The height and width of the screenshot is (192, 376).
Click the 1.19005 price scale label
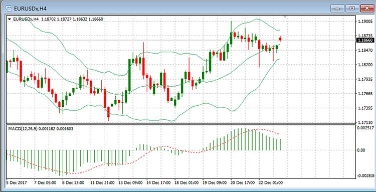(x=365, y=22)
